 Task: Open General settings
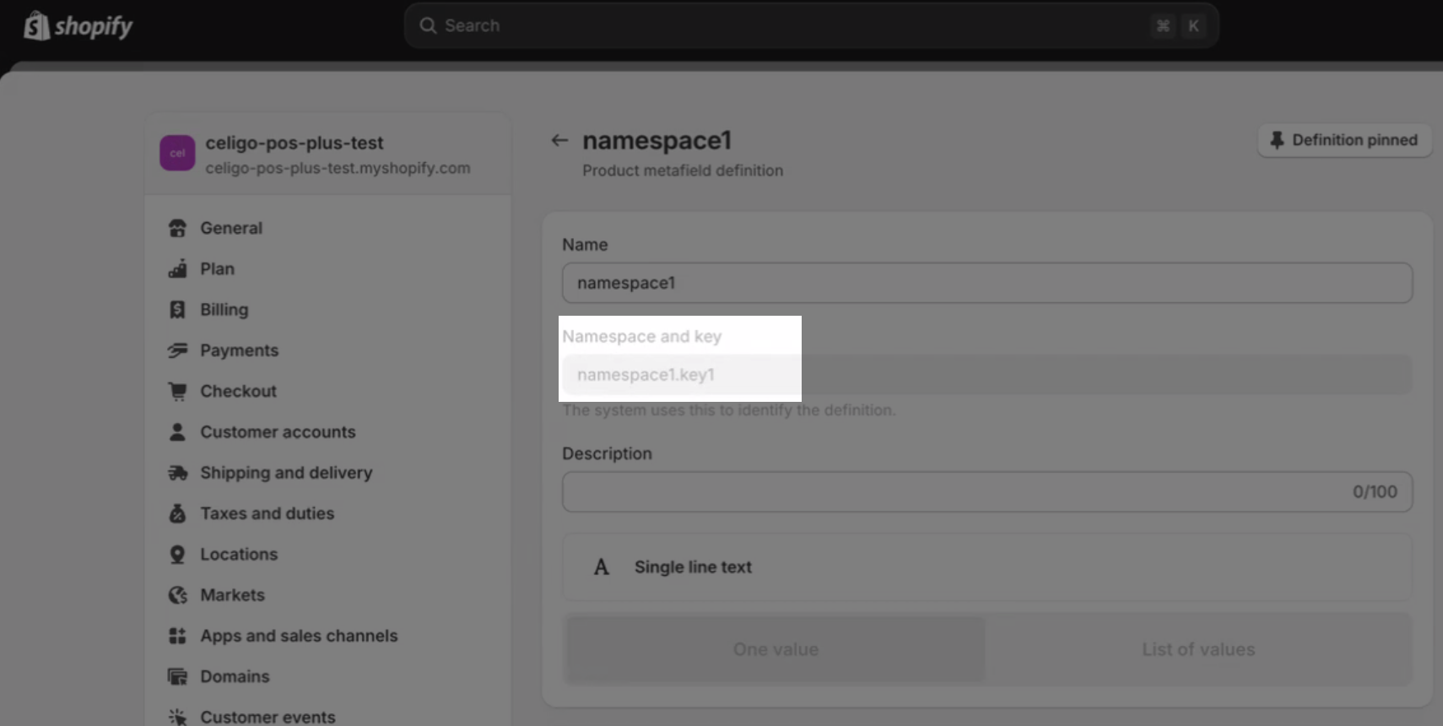click(231, 228)
